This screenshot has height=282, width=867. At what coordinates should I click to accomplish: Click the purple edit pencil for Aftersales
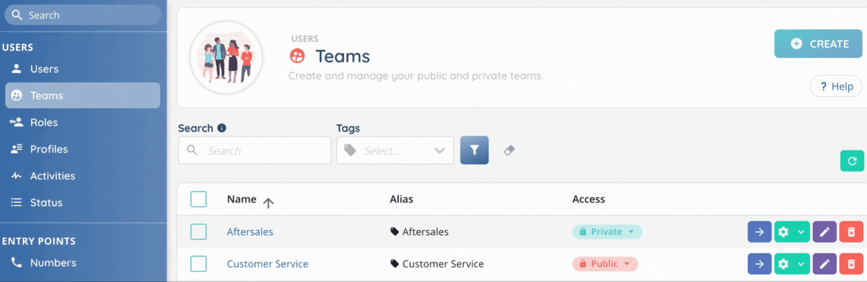tap(824, 232)
